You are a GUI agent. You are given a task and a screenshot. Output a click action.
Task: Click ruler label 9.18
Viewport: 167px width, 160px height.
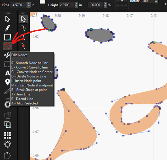coord(106,16)
